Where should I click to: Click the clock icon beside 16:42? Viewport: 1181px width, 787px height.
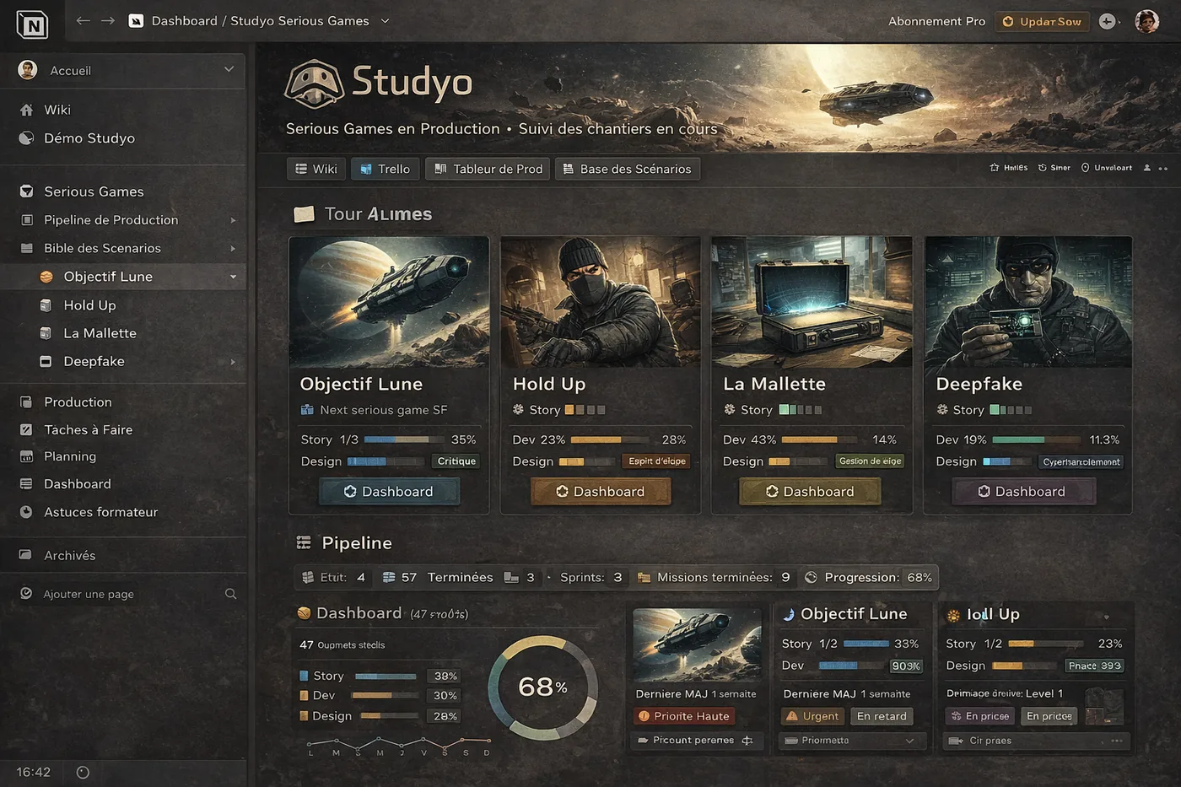[x=83, y=772]
